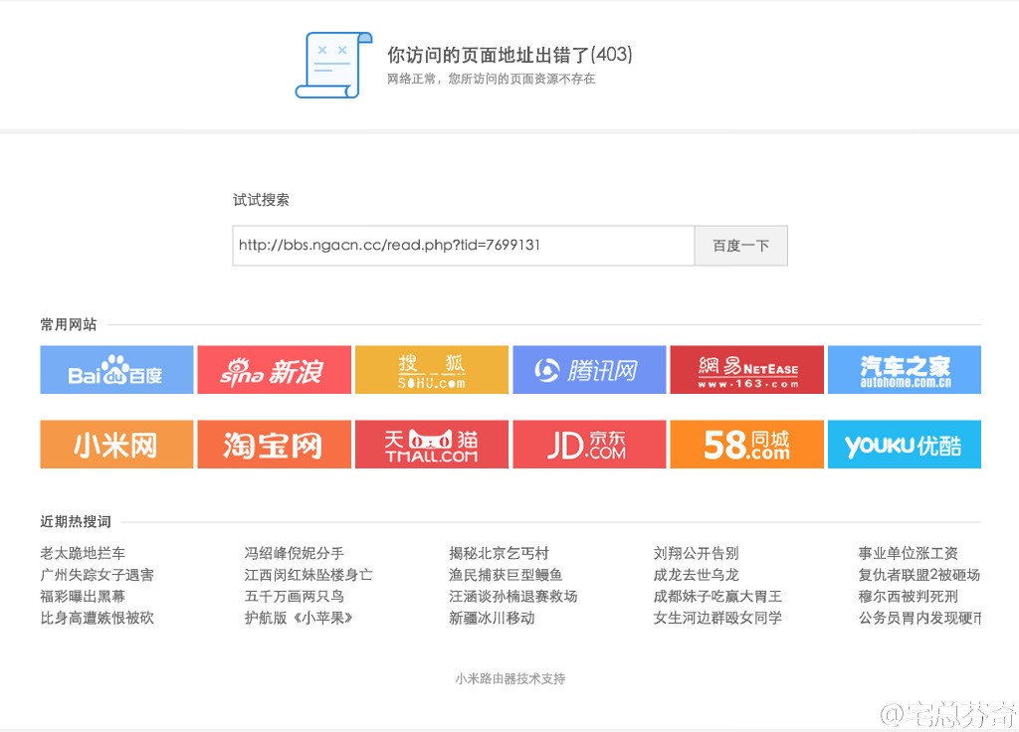Open the 腾讯网 Tencent shortcut

[x=588, y=369]
